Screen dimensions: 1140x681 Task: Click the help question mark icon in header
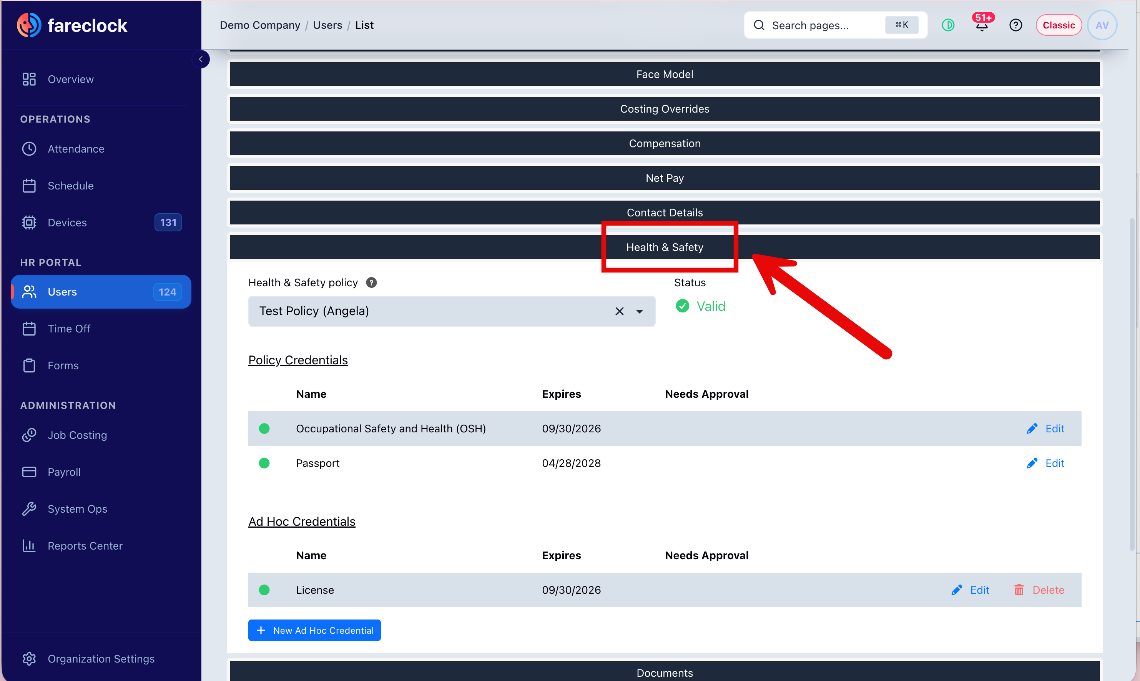pos(1015,25)
